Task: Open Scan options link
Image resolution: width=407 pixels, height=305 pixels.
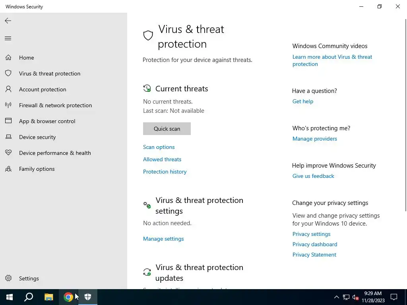Action: coord(159,147)
